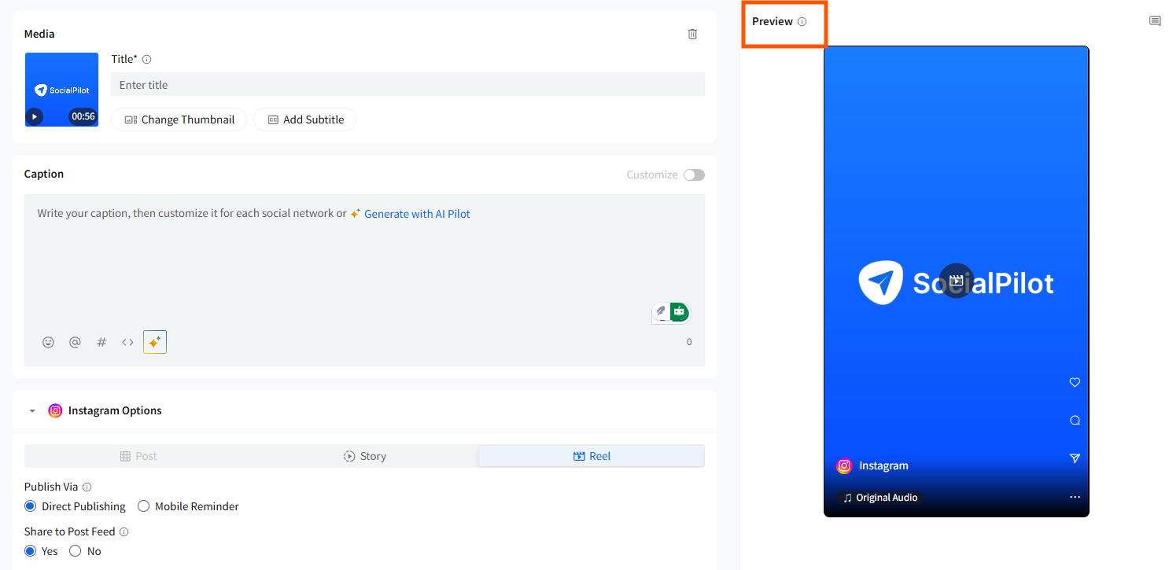
Task: Toggle the Customize caption switch
Action: [x=694, y=175]
